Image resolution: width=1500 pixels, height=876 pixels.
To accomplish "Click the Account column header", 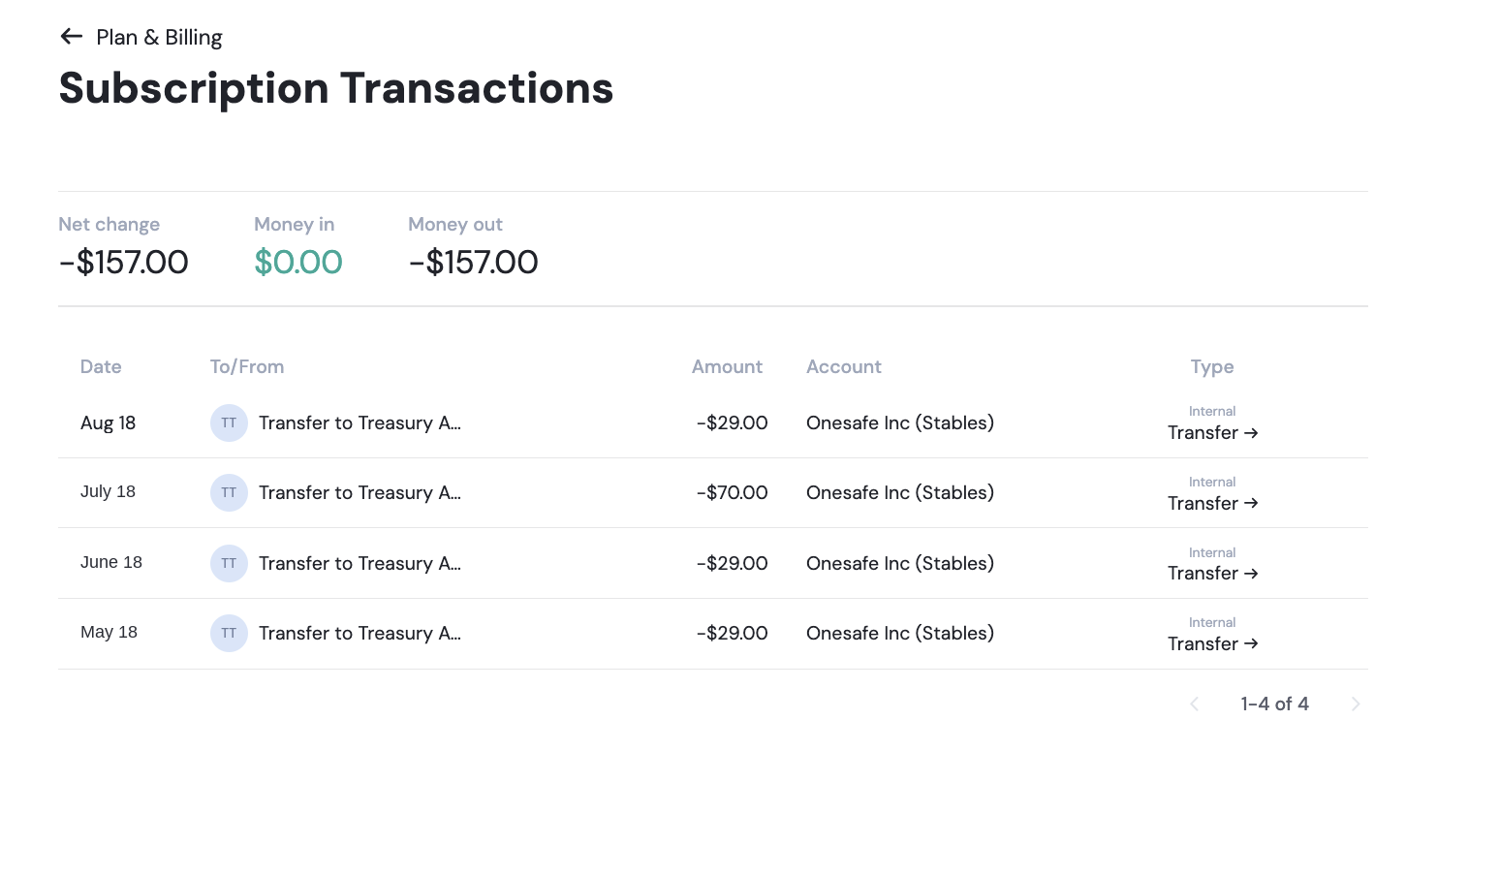I will [x=844, y=366].
